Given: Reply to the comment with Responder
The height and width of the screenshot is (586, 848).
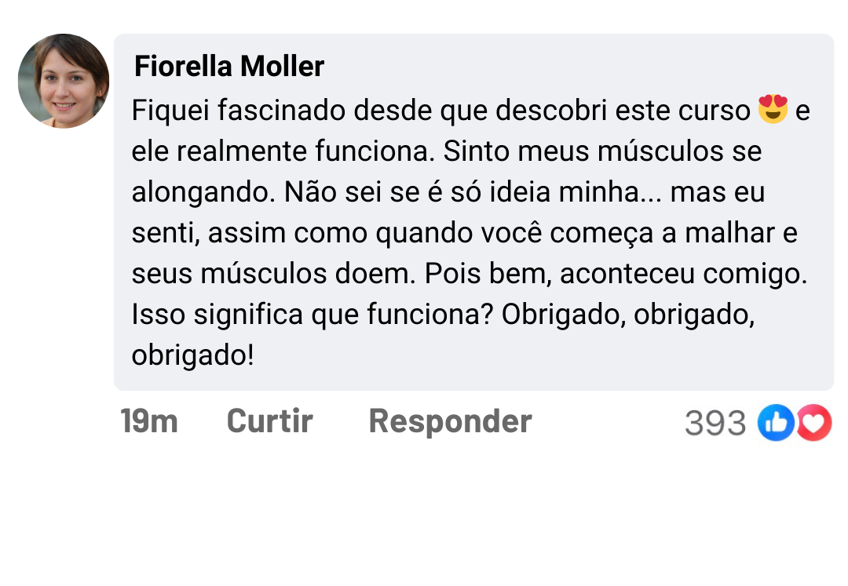Looking at the screenshot, I should (450, 421).
